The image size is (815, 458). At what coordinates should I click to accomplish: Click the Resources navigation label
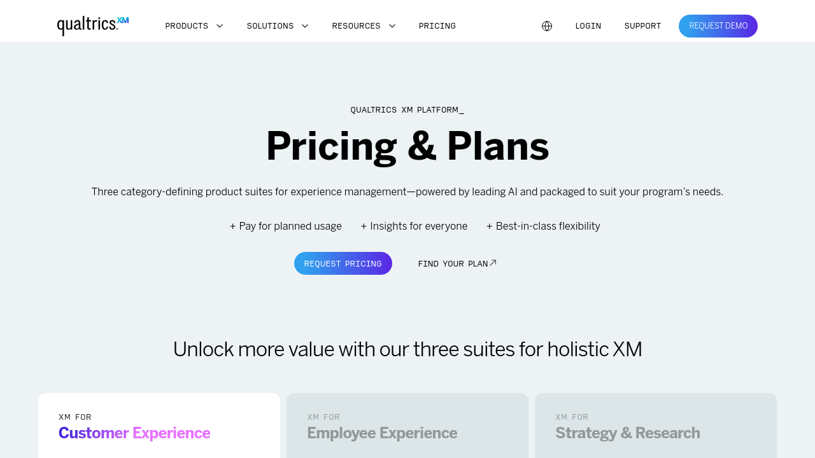pyautogui.click(x=356, y=26)
